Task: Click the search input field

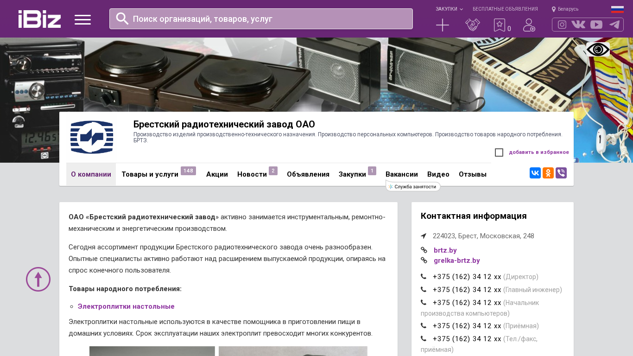Action: [x=261, y=19]
